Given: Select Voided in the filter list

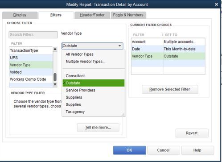Looking at the screenshot, I should pos(31,72).
